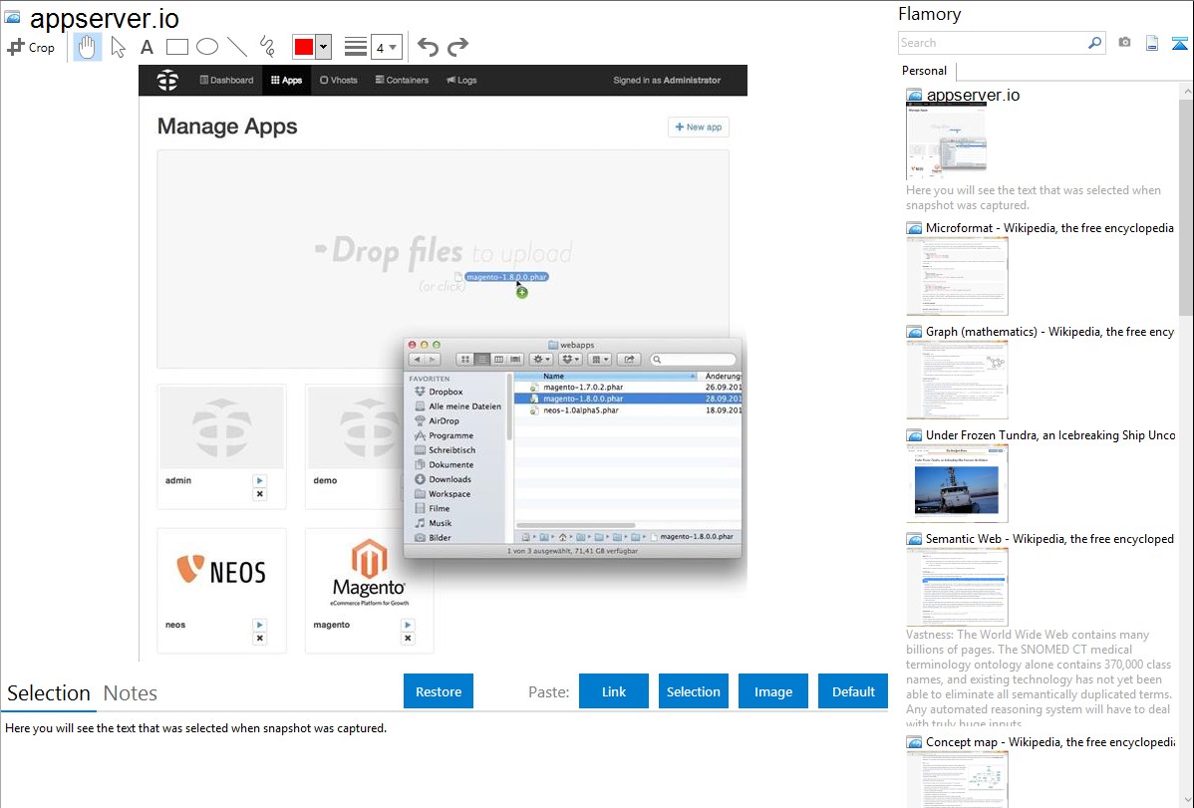Click the blue collapse panel icon
Viewport: 1194px width, 808px height.
coord(1179,43)
